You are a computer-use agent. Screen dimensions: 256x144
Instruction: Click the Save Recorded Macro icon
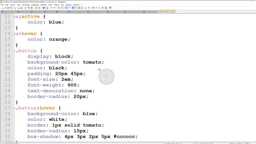[106, 8]
